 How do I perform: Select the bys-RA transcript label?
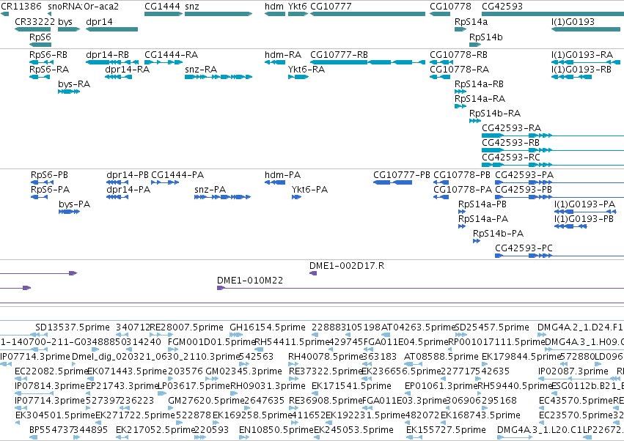click(74, 84)
